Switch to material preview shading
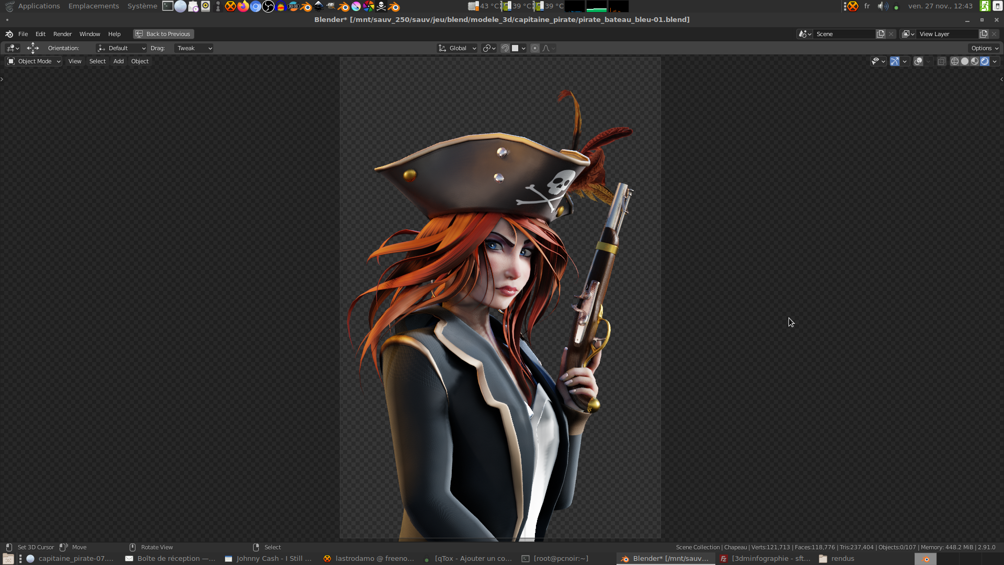Image resolution: width=1004 pixels, height=565 pixels. point(975,61)
